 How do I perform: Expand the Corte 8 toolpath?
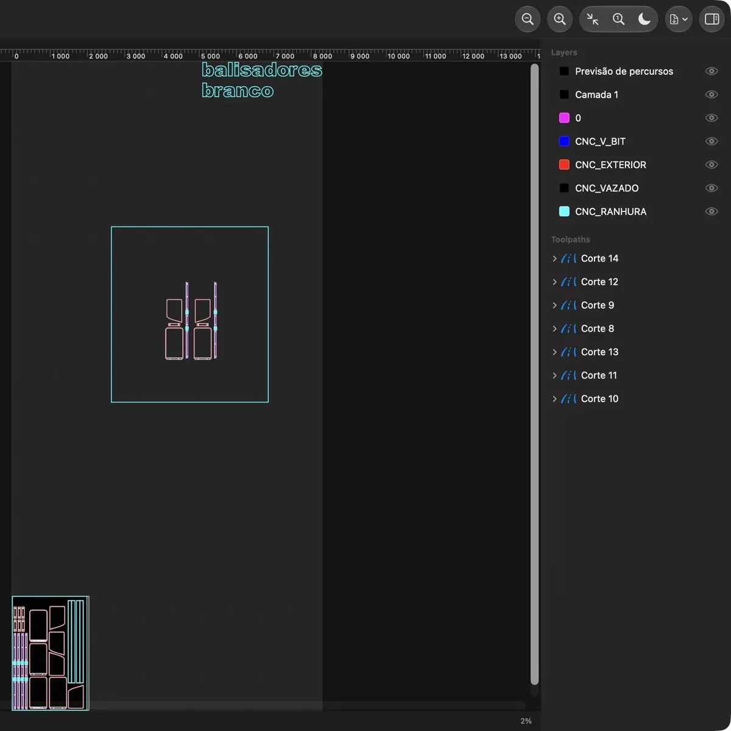point(554,328)
